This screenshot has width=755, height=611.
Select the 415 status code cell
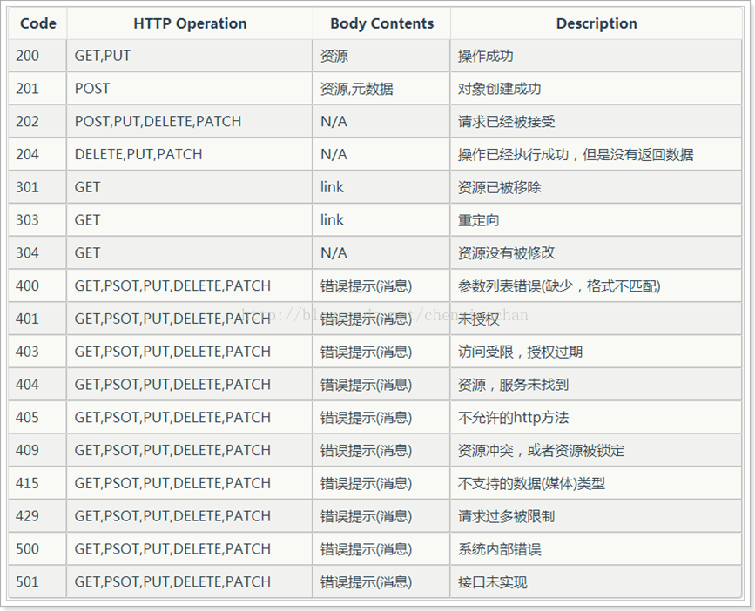point(37,483)
